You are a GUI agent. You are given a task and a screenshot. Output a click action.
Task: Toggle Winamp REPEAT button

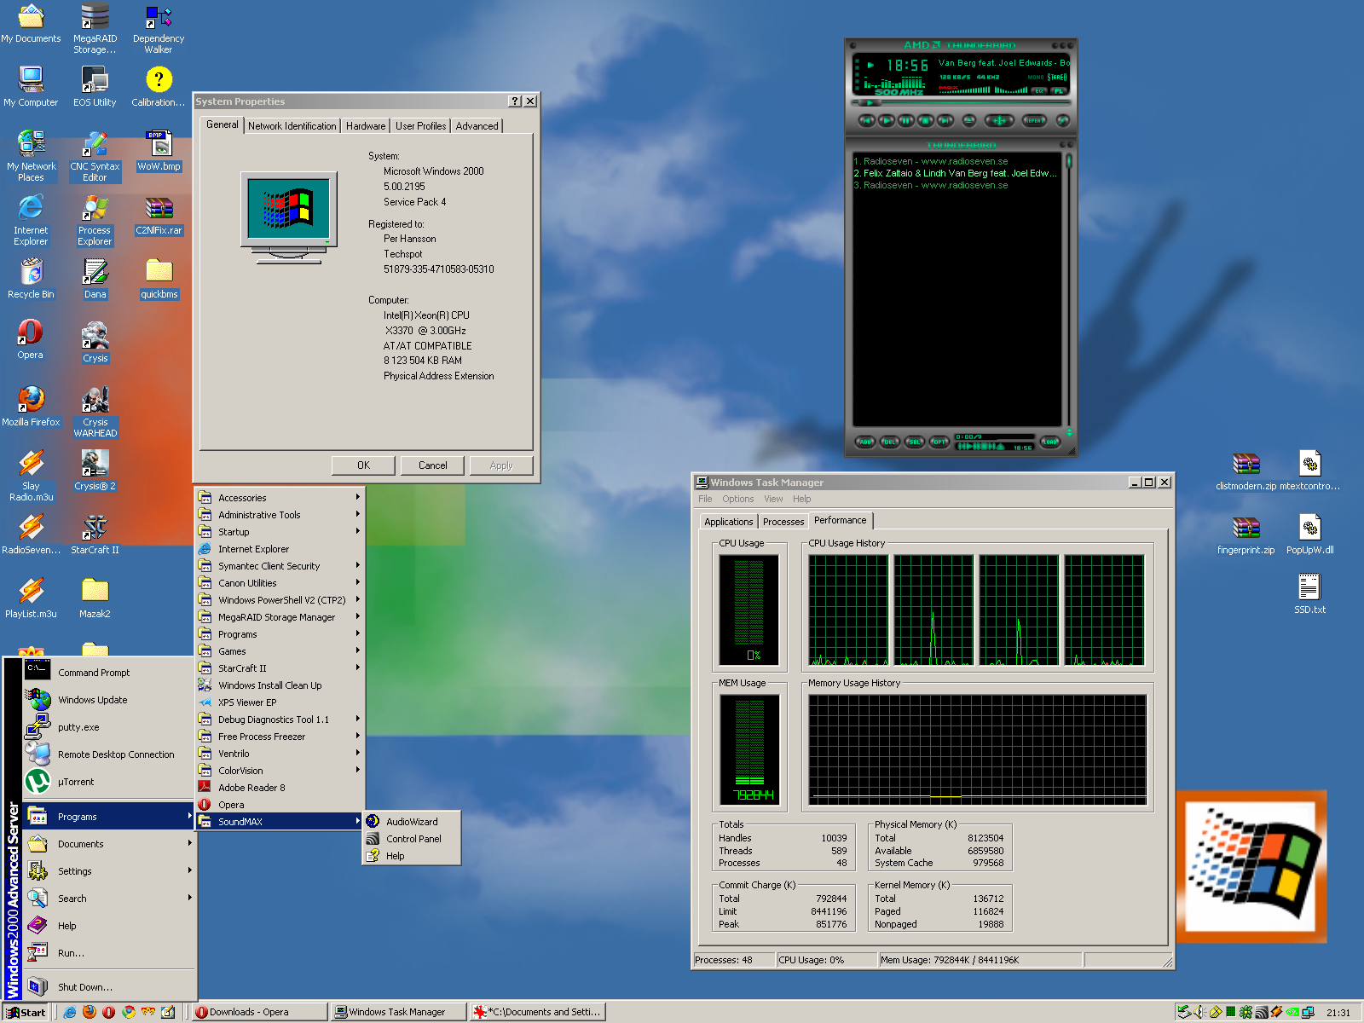click(1034, 120)
